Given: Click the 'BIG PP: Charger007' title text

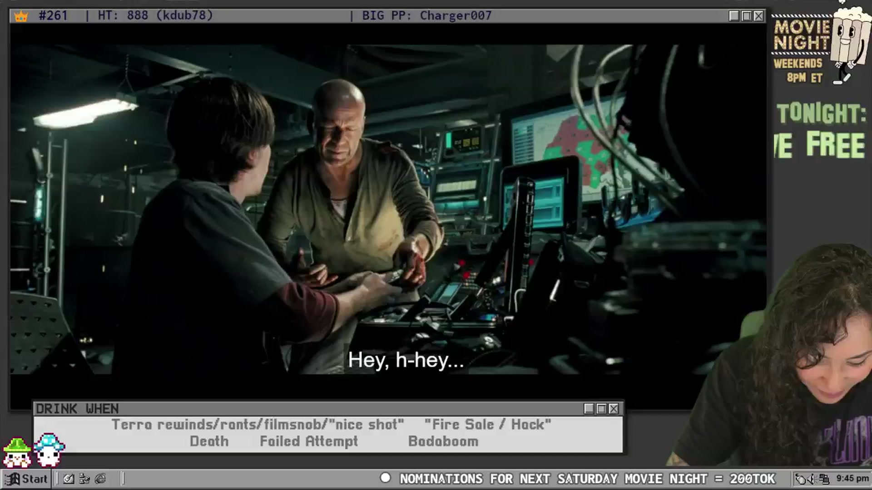Looking at the screenshot, I should (426, 16).
